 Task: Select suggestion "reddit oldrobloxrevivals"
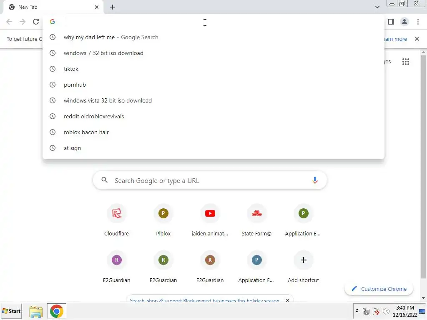(x=213, y=116)
